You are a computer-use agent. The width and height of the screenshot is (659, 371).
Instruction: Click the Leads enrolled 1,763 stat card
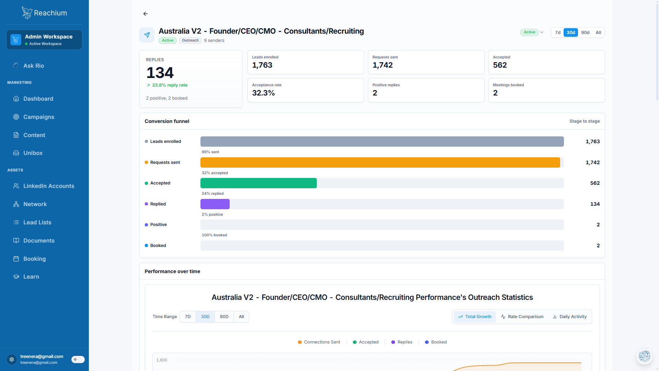click(x=305, y=62)
